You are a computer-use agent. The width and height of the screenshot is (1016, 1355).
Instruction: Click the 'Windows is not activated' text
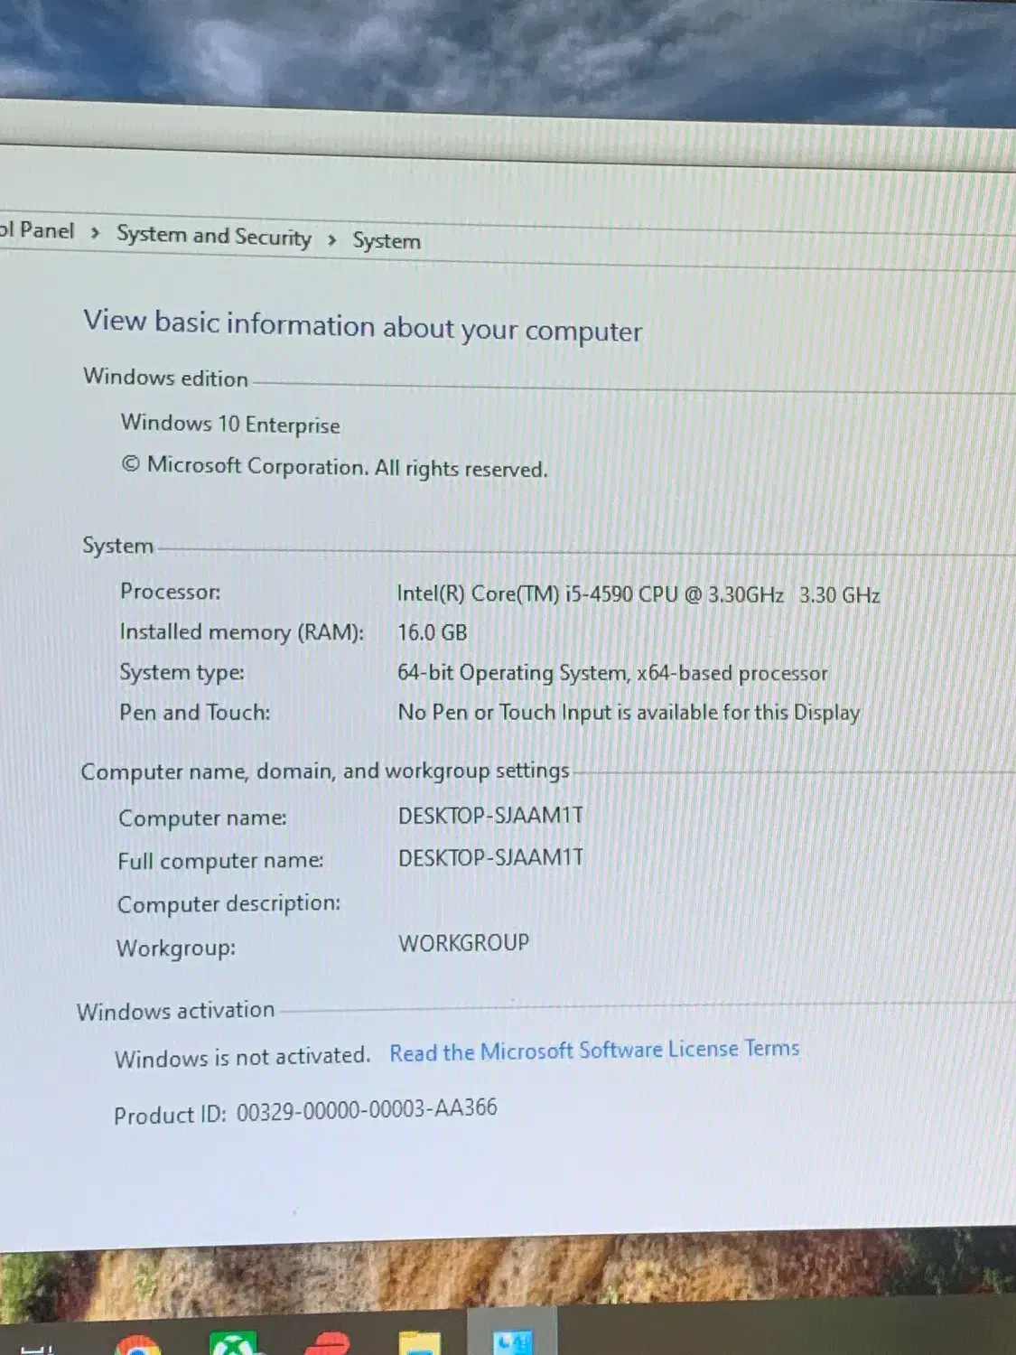click(x=242, y=1057)
